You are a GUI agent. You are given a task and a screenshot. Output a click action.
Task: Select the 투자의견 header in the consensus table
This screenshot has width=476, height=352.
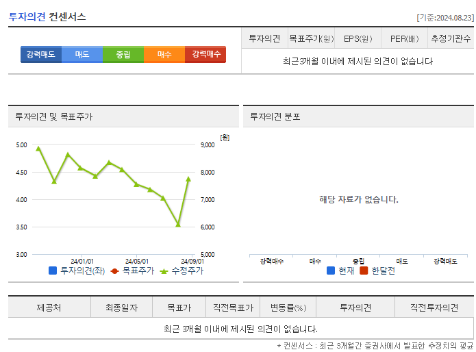point(264,38)
